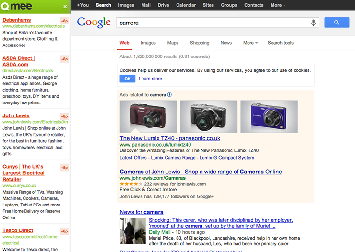The height and width of the screenshot is (252, 355).
Task: Open the Daily Mail news thumbnail
Action: click(x=133, y=231)
